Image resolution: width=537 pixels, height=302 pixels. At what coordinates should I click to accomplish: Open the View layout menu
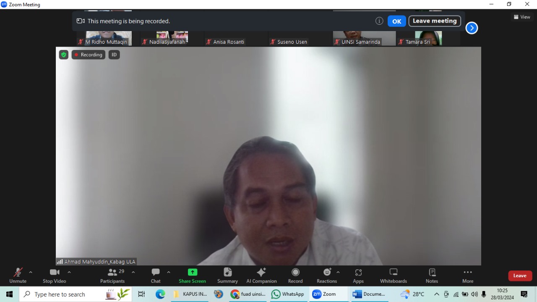522,17
